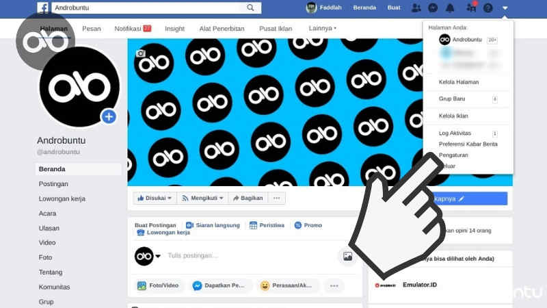Click the Facebook logo icon
This screenshot has height=308, width=547.
pos(43,8)
